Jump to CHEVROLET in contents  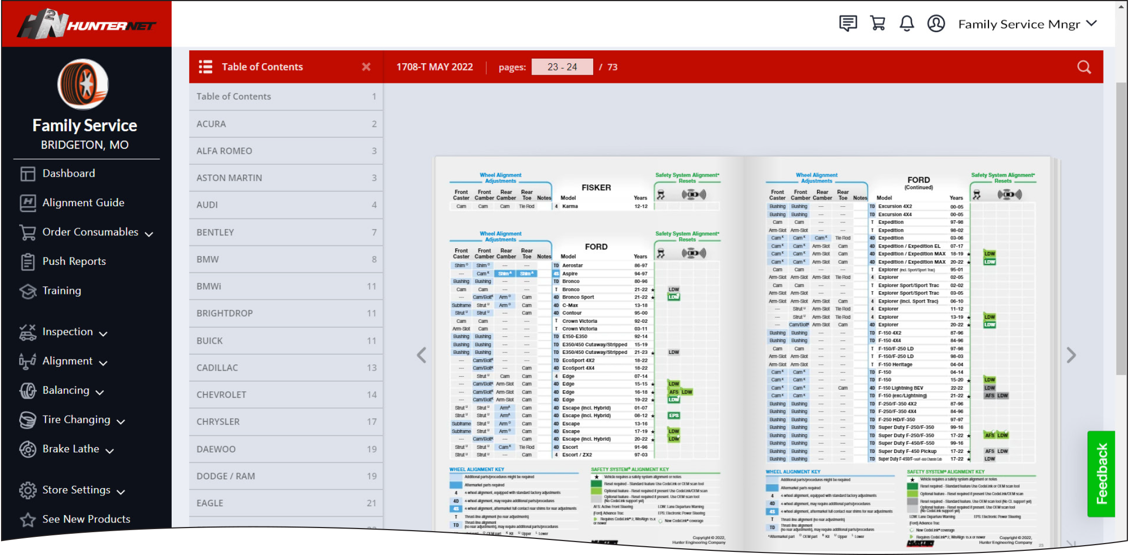click(286, 395)
